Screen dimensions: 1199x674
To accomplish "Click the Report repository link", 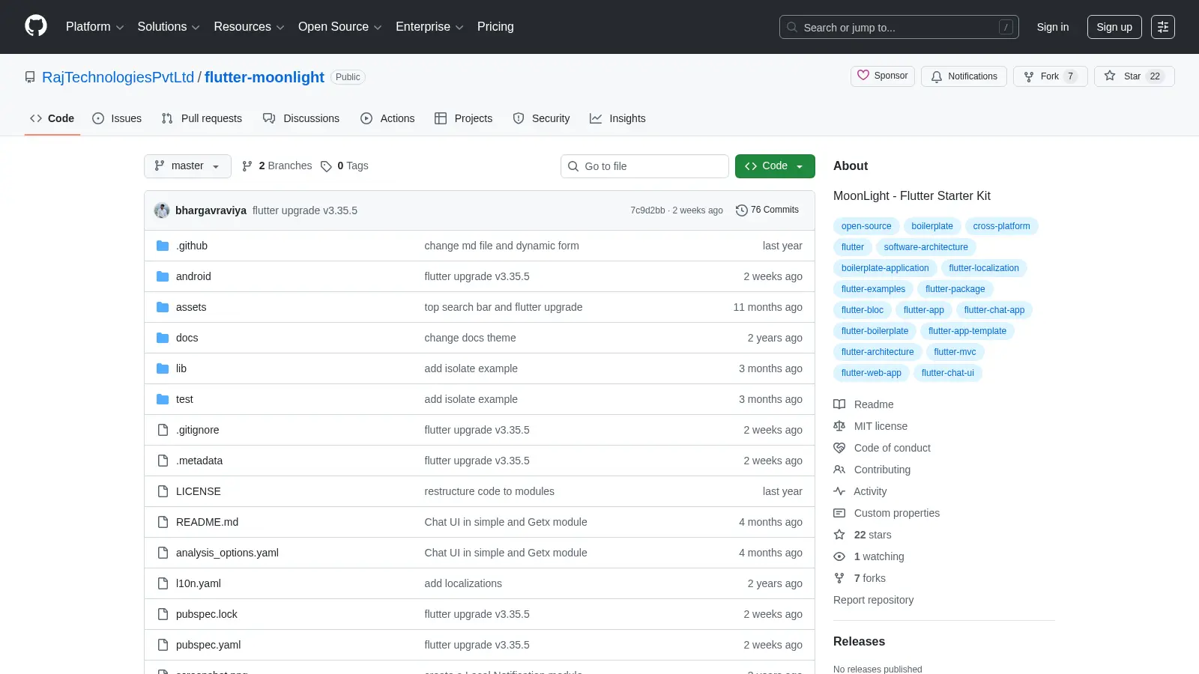I will coord(873,600).
